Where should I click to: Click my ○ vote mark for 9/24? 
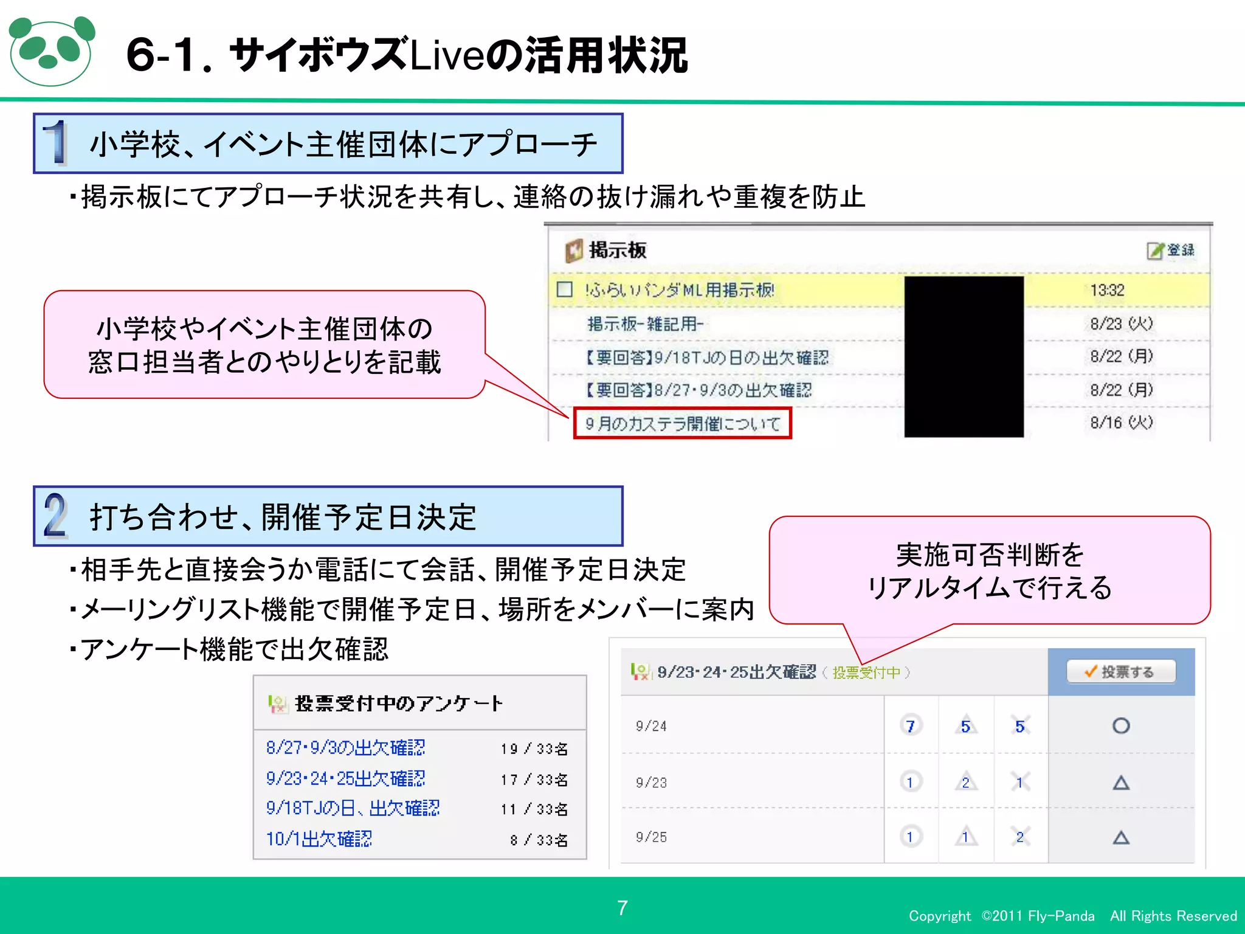(x=1121, y=725)
